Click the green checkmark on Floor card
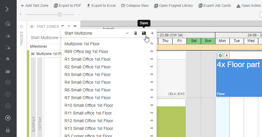This screenshot has height=137, width=262. pyautogui.click(x=220, y=55)
